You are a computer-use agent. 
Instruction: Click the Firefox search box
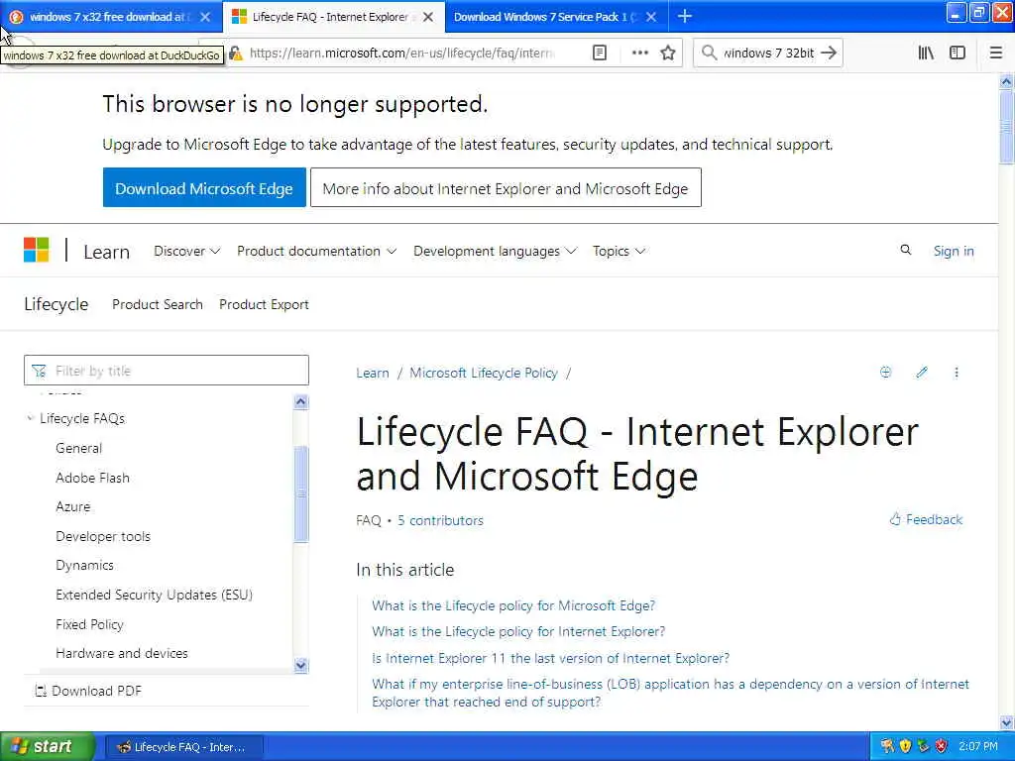(x=768, y=54)
